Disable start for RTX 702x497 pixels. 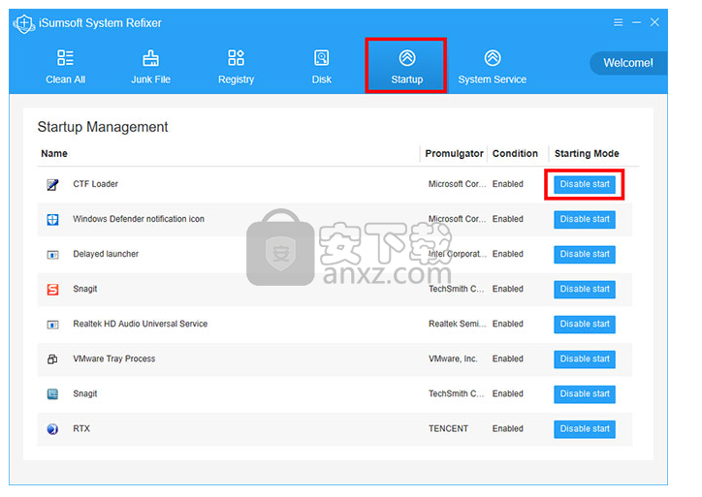(x=585, y=428)
